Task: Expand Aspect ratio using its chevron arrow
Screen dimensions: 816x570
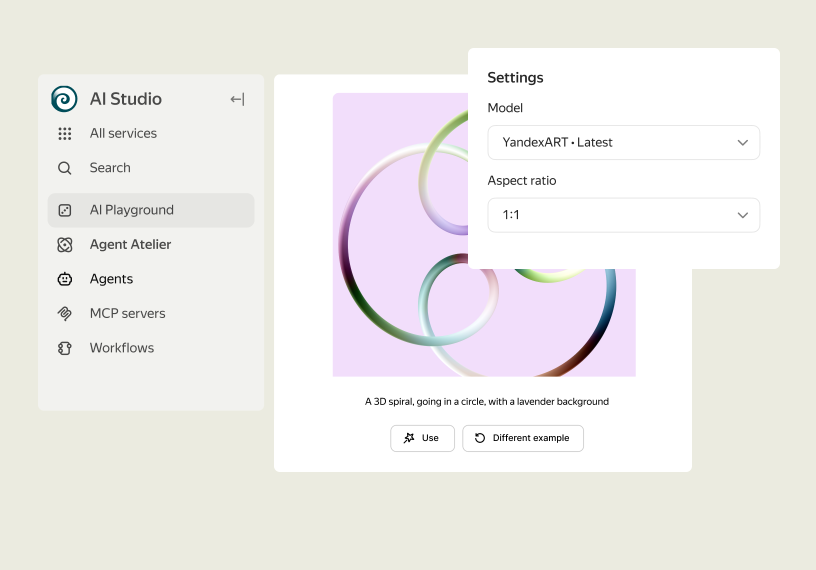Action: pyautogui.click(x=742, y=215)
